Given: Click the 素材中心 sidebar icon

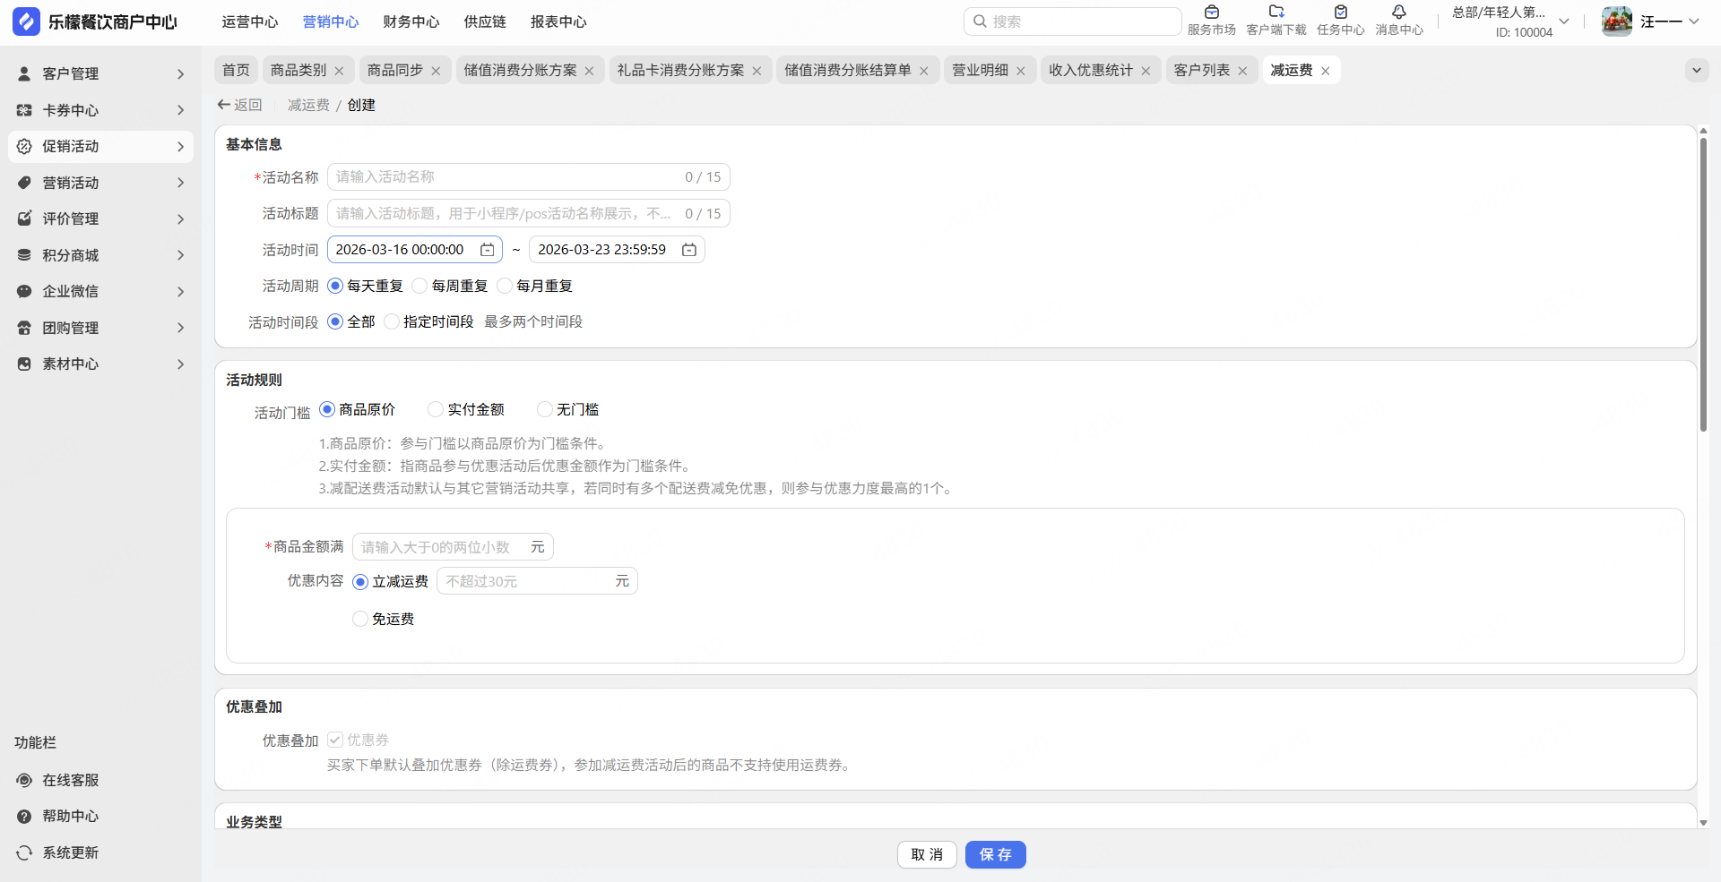Looking at the screenshot, I should click(x=24, y=364).
